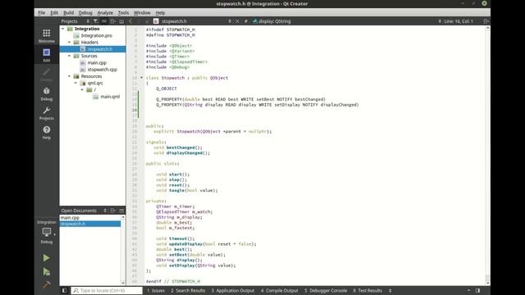Run the project with green arrow
This screenshot has height=295, width=525.
46,258
